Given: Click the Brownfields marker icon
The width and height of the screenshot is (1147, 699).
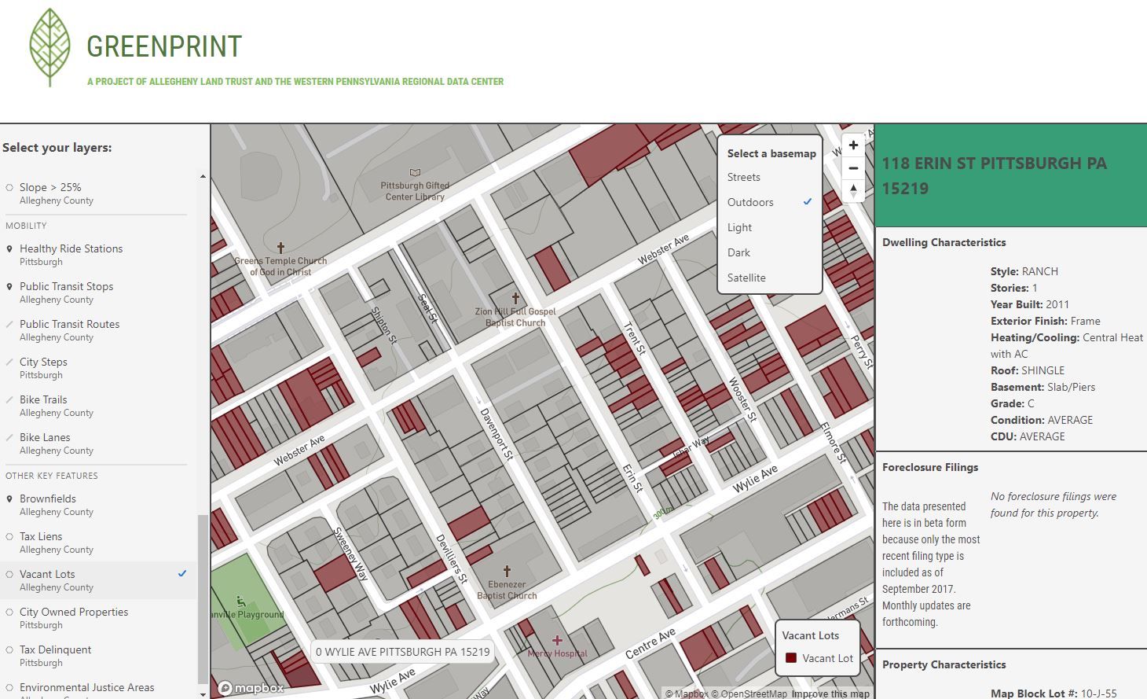Looking at the screenshot, I should click(9, 499).
